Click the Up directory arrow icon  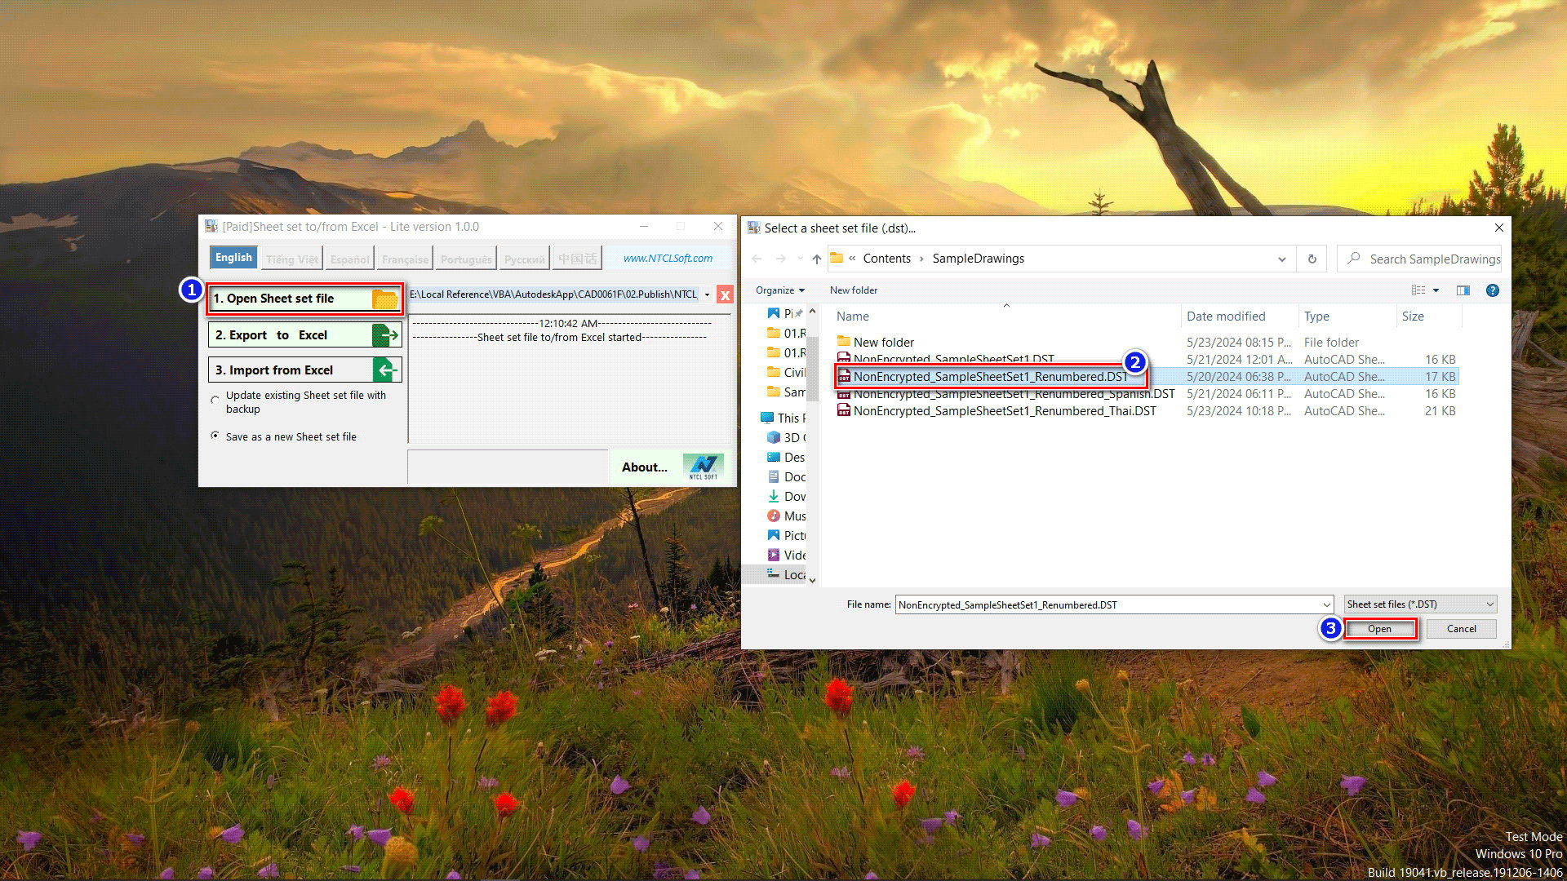tap(816, 259)
